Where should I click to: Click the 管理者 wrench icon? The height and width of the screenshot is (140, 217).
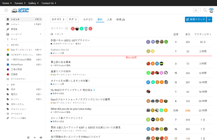click(8, 29)
